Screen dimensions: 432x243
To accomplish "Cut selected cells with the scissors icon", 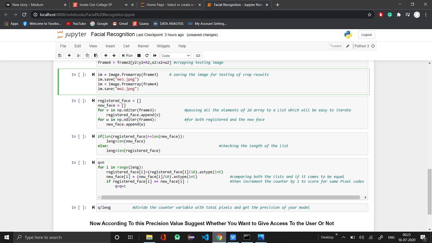I will point(79,56).
